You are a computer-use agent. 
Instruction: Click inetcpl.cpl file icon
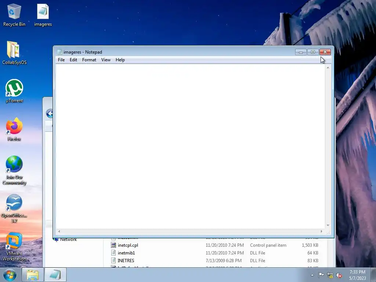[113, 245]
